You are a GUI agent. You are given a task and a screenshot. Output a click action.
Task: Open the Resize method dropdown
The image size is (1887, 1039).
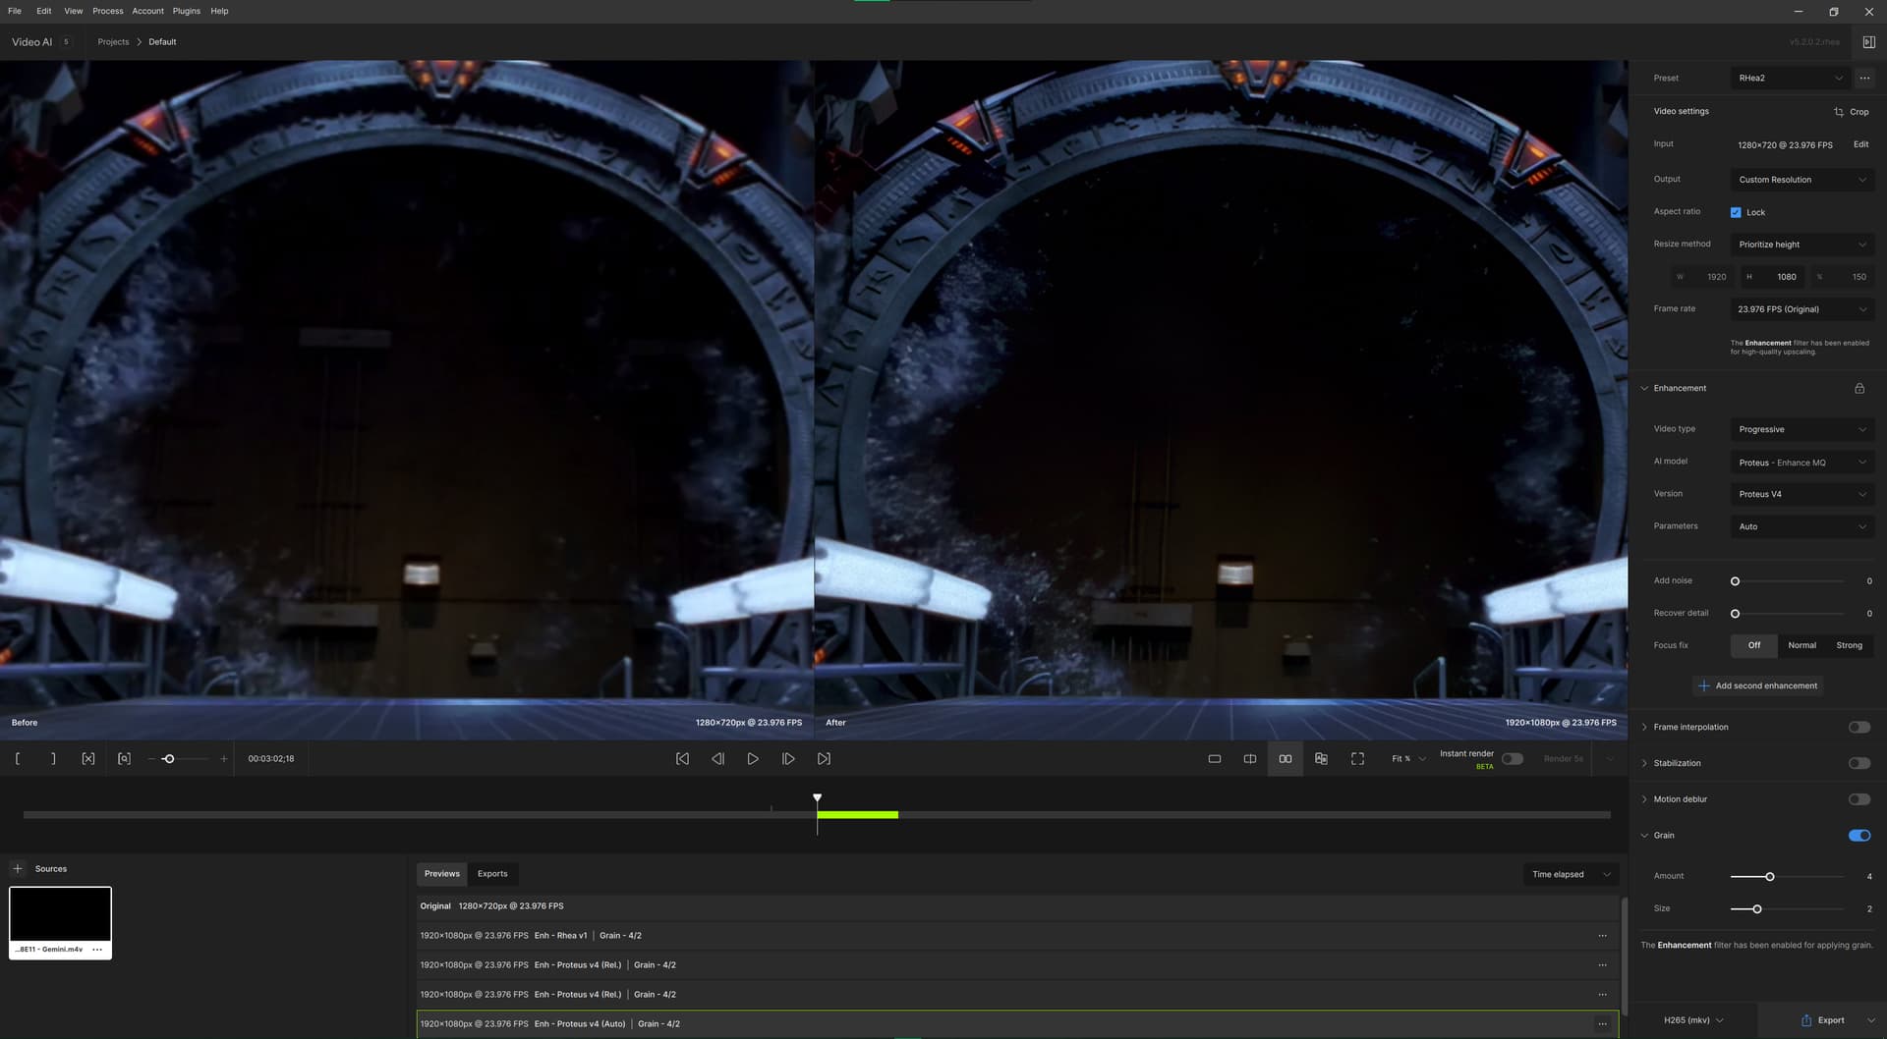coord(1801,245)
